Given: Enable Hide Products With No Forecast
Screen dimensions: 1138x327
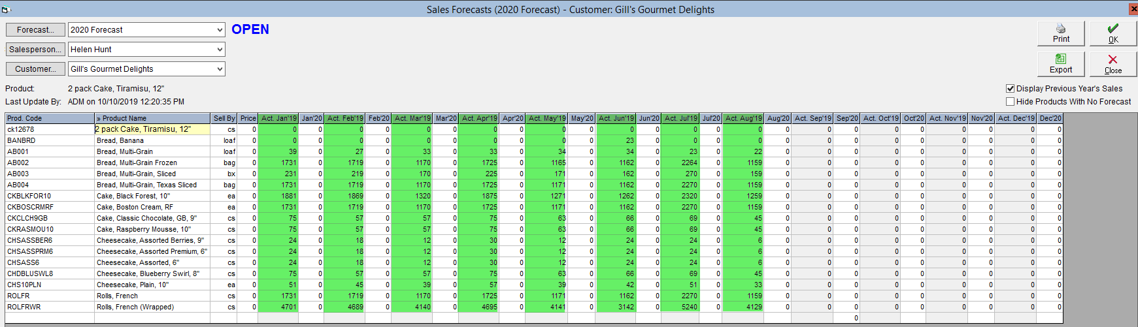Looking at the screenshot, I should point(1011,102).
